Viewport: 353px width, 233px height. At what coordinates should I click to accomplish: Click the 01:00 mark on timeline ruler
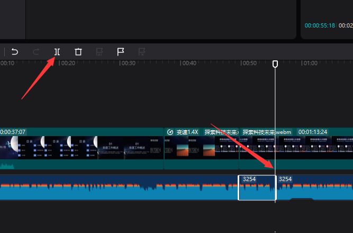[310, 63]
